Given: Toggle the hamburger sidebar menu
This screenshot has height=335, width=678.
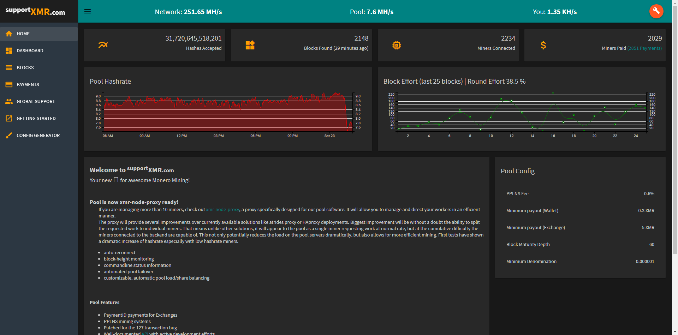Looking at the screenshot, I should click(88, 11).
